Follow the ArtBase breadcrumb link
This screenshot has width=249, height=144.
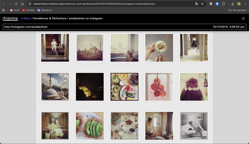[x=25, y=19]
